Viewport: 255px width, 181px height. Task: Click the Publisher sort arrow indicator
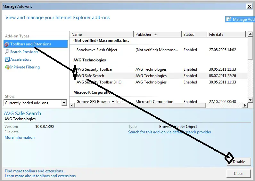coord(155,35)
